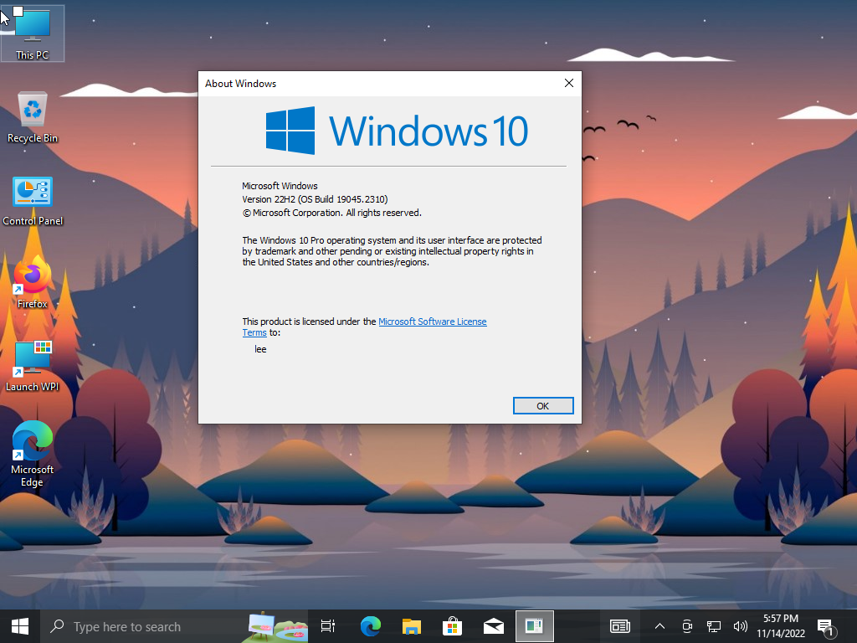Open Microsoft Store from the taskbar
Viewport: 857px width, 643px height.
pyautogui.click(x=453, y=626)
